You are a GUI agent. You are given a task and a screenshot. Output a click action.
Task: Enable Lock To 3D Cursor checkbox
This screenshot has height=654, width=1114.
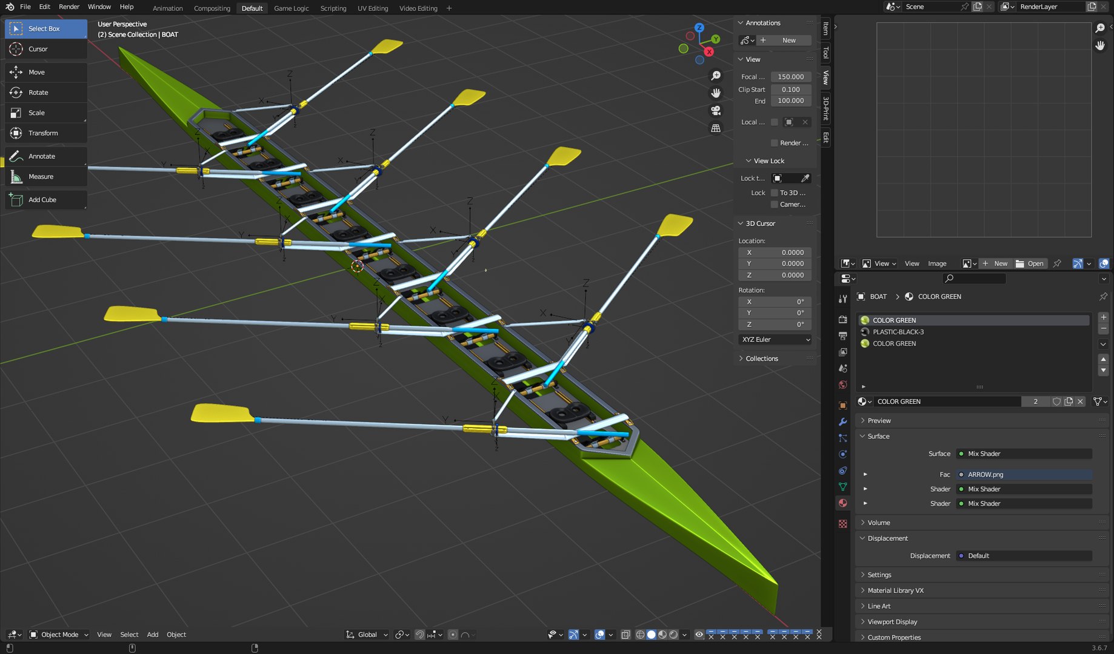(x=774, y=193)
